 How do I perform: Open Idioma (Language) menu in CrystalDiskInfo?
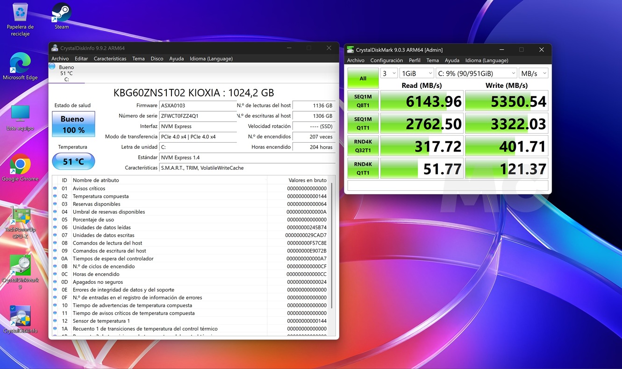pyautogui.click(x=211, y=58)
